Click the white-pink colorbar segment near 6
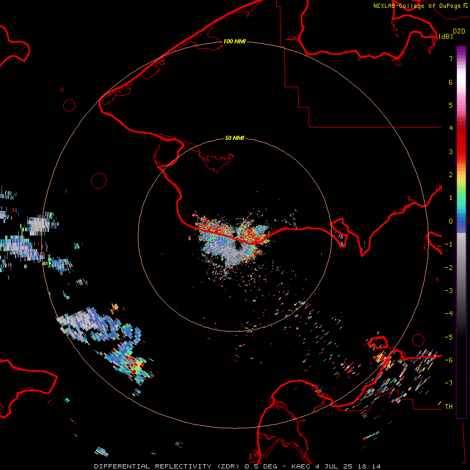470x470 pixels. point(461,81)
